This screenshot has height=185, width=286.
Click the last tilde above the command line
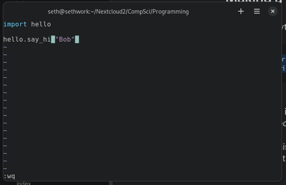5,169
